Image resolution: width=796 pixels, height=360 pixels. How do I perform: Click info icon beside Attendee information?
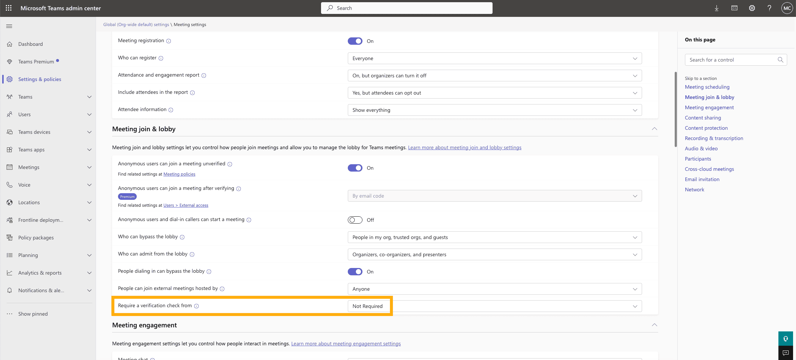171,110
